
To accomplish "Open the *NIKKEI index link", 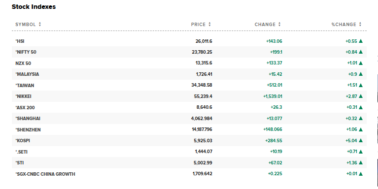I will pos(23,96).
